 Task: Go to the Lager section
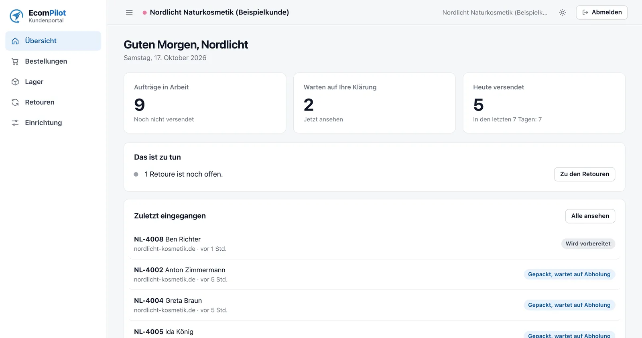[x=53, y=82]
